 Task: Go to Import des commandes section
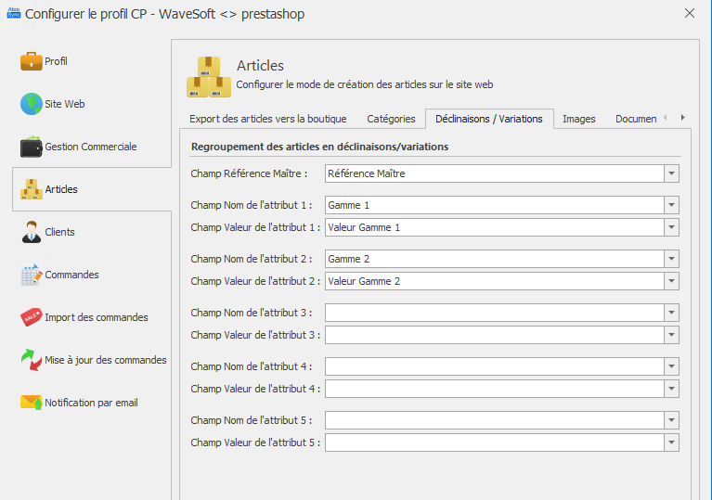pos(97,317)
